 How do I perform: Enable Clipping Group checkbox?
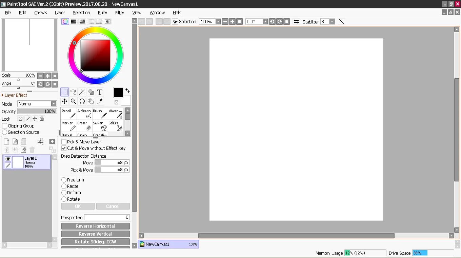pyautogui.click(x=5, y=126)
